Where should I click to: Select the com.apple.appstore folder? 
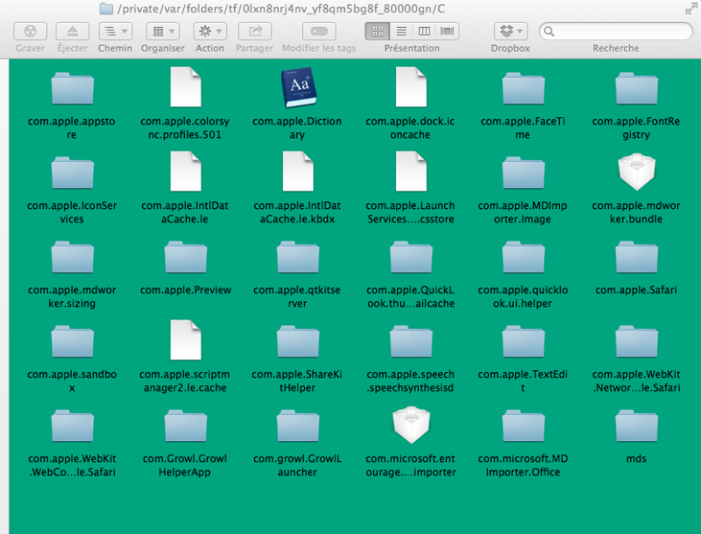click(72, 88)
